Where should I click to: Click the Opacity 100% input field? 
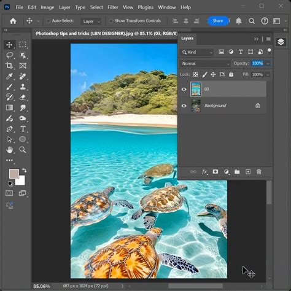(257, 63)
